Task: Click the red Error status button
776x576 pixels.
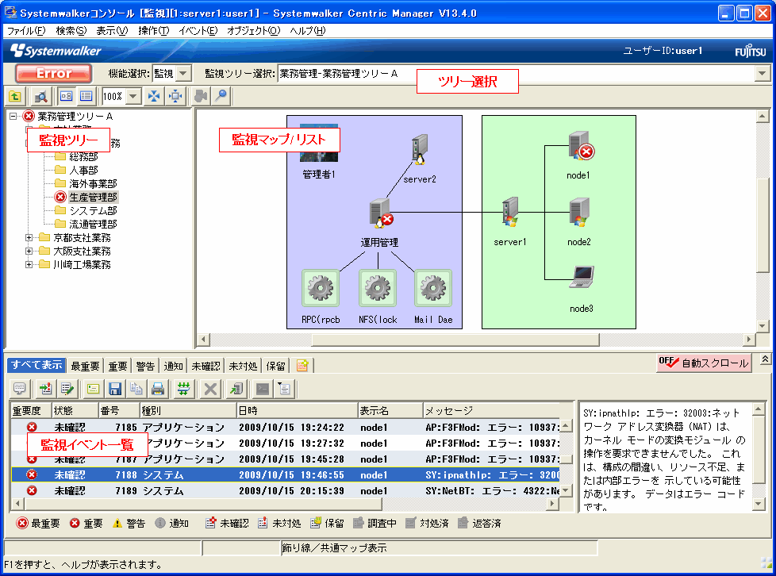Action: [53, 73]
